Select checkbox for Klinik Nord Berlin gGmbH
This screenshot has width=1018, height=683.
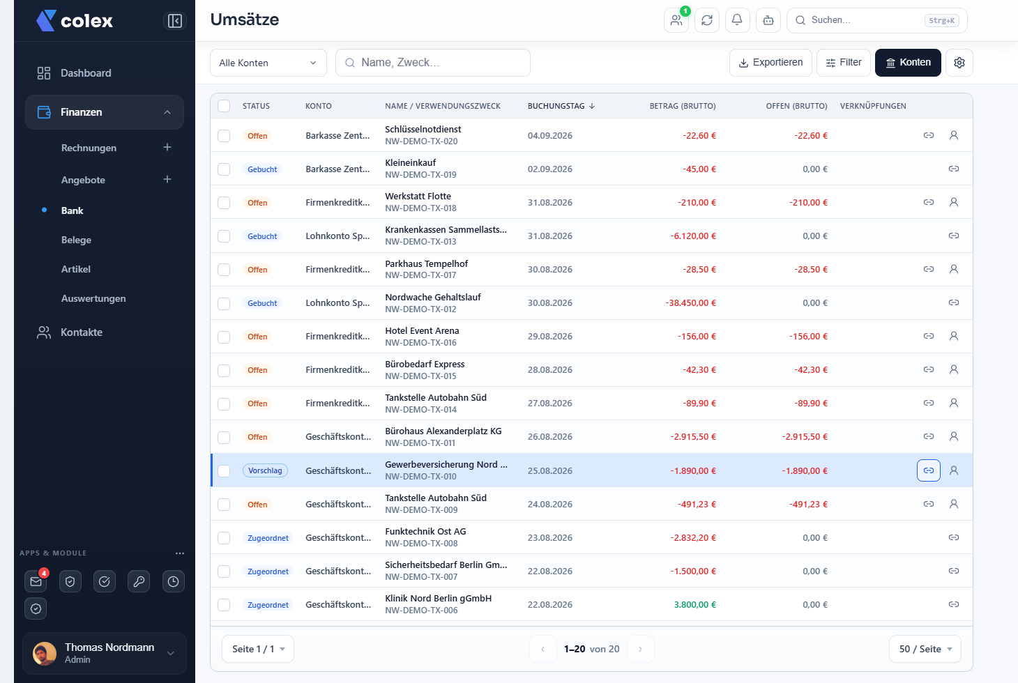[224, 605]
